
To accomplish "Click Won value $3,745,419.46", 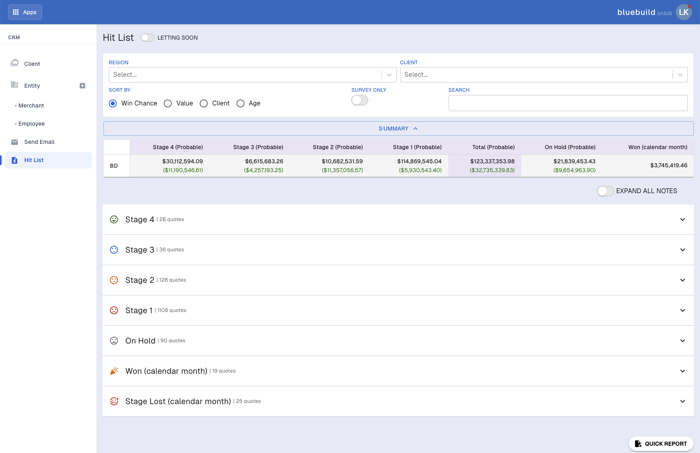I will point(669,165).
